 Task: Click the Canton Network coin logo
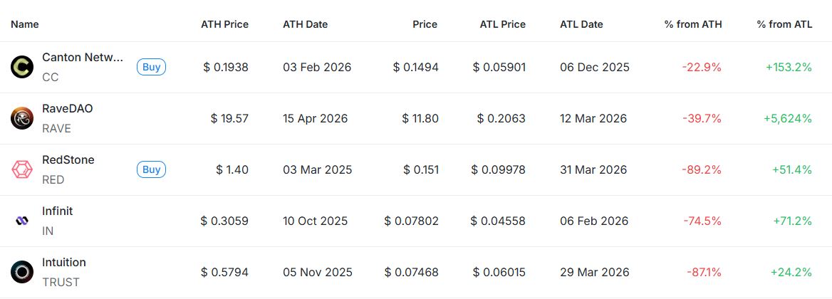pos(22,68)
